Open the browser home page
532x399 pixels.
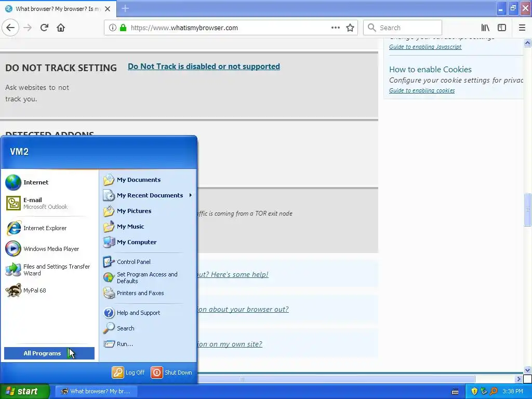pos(61,28)
